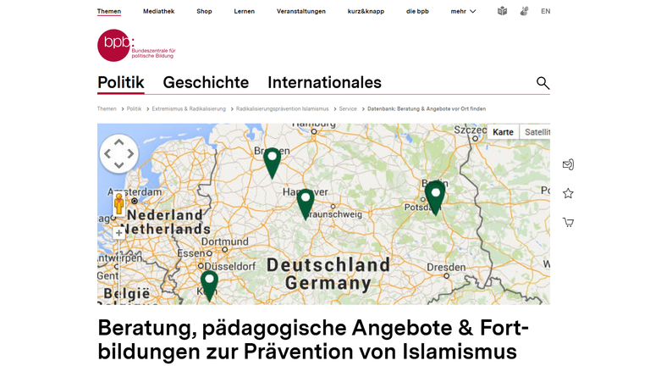Pan the map down
Image resolution: width=650 pixels, height=366 pixels.
pyautogui.click(x=119, y=165)
